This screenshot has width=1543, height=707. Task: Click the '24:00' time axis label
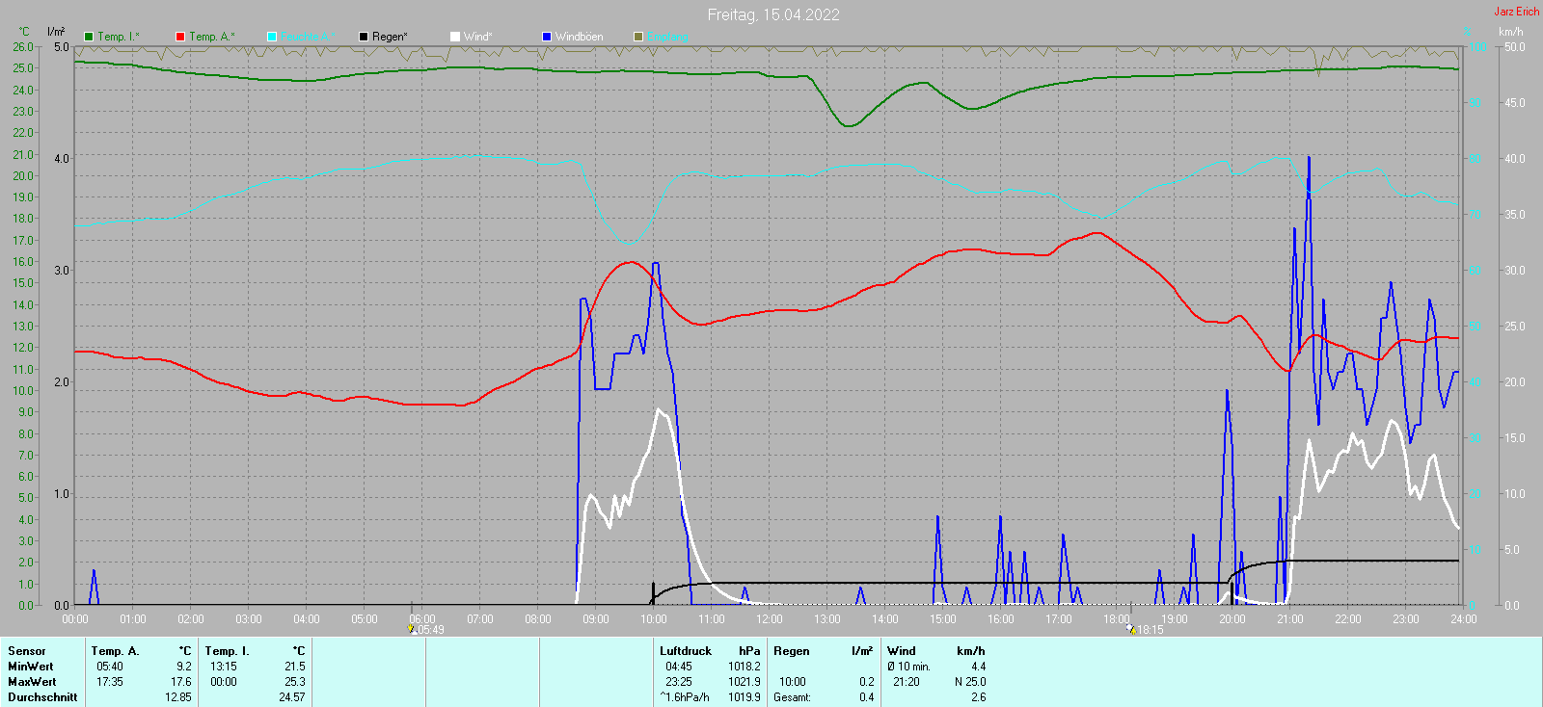1464,619
